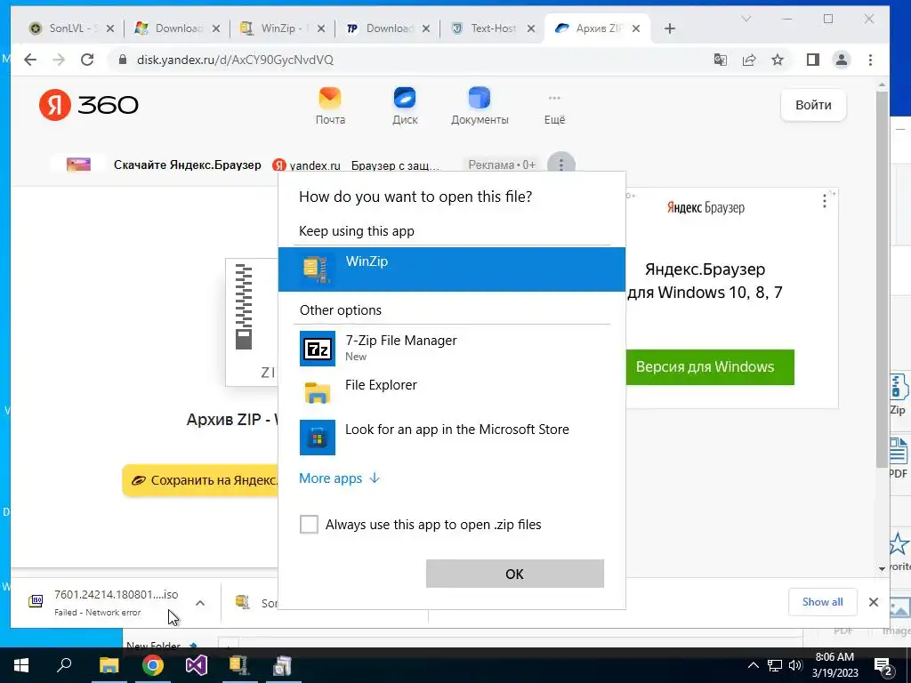Open the Chrome profile menu
This screenshot has width=911, height=683.
pyautogui.click(x=842, y=60)
